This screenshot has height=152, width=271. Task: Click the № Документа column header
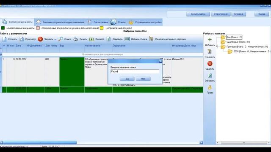pos(36,48)
